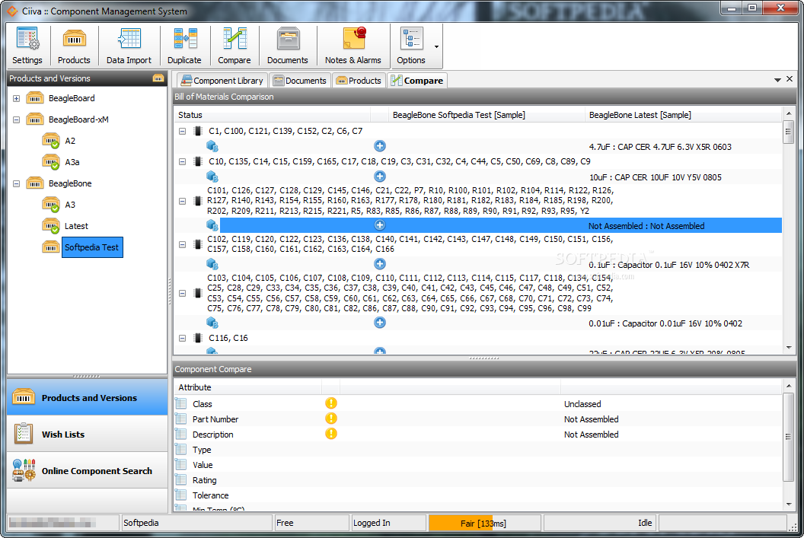This screenshot has width=804, height=538.
Task: Click component icon in 0.1uF row
Action: 212,264
